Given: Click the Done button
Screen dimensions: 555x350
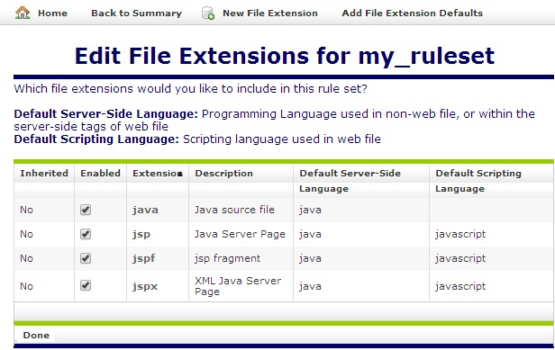Looking at the screenshot, I should click(36, 335).
